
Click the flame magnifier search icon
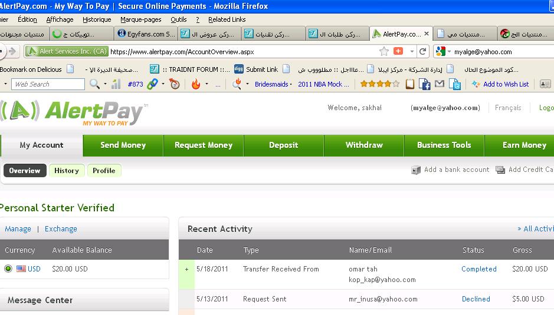click(237, 84)
